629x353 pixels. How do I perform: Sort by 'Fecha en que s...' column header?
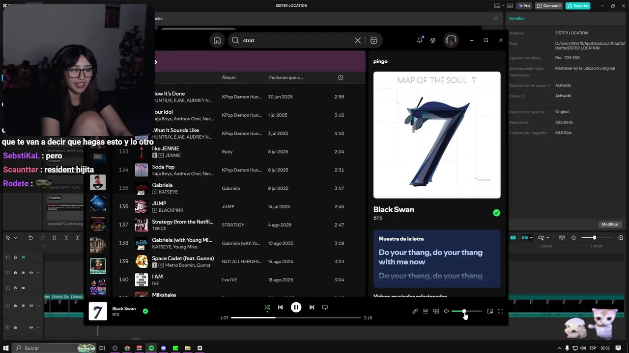pyautogui.click(x=286, y=77)
